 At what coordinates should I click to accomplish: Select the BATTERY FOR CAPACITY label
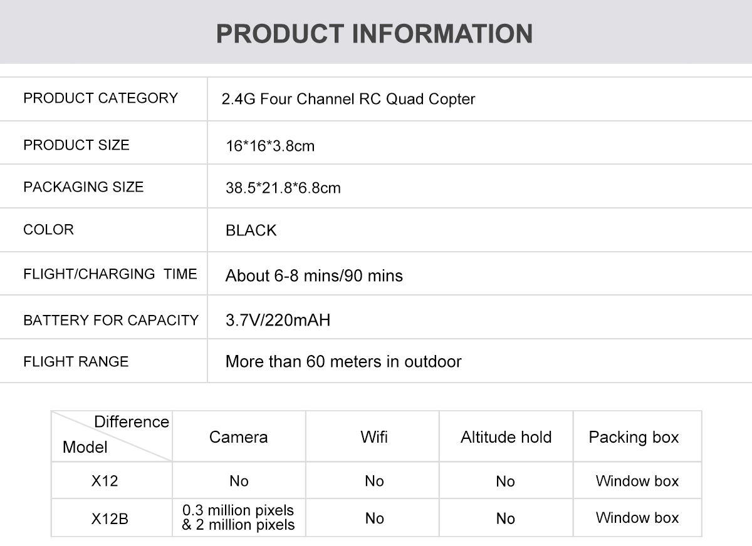coord(111,321)
